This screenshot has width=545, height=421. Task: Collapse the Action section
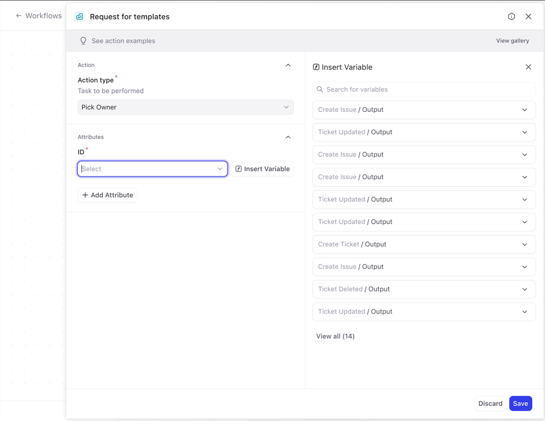[288, 65]
